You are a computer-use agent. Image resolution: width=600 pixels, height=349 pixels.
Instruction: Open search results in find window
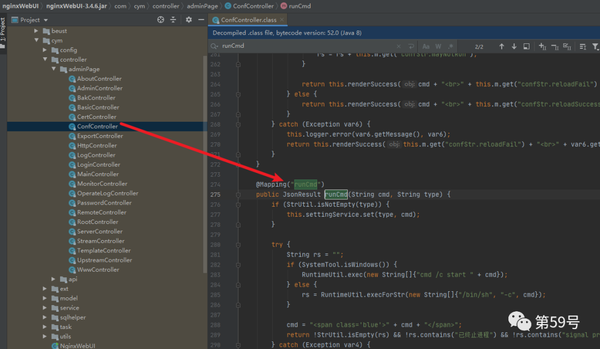[x=527, y=46]
